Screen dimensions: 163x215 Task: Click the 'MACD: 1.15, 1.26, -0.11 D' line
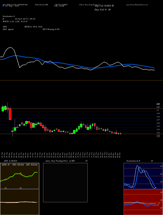[15, 21]
